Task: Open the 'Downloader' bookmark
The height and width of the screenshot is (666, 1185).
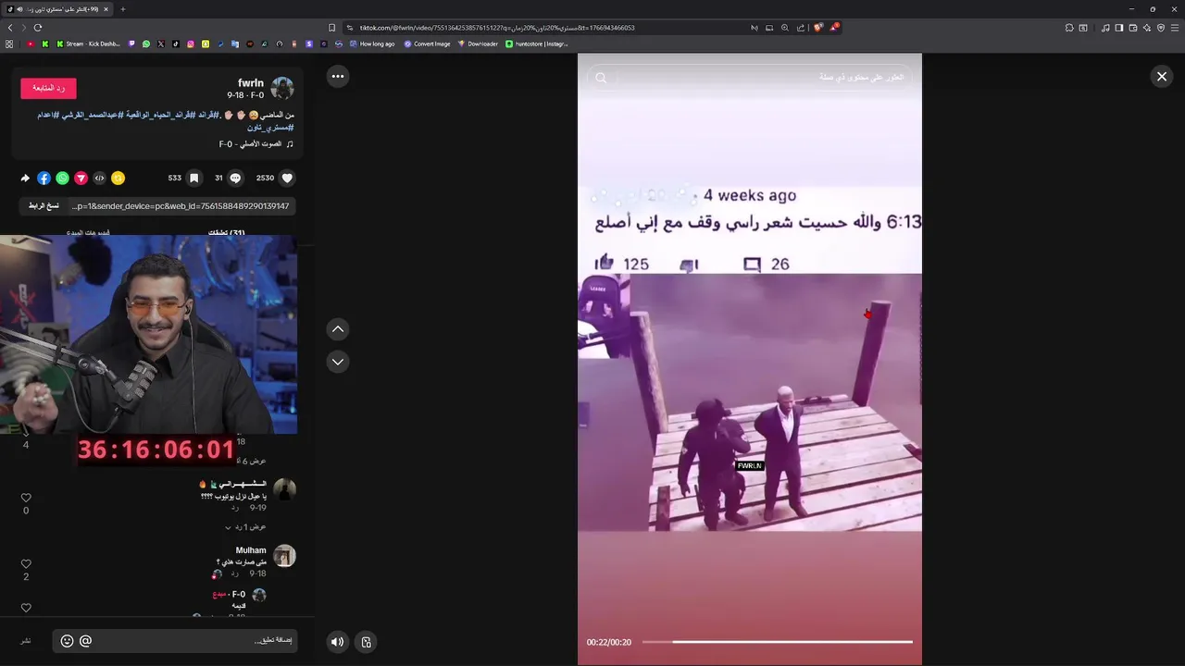Action: (x=478, y=43)
